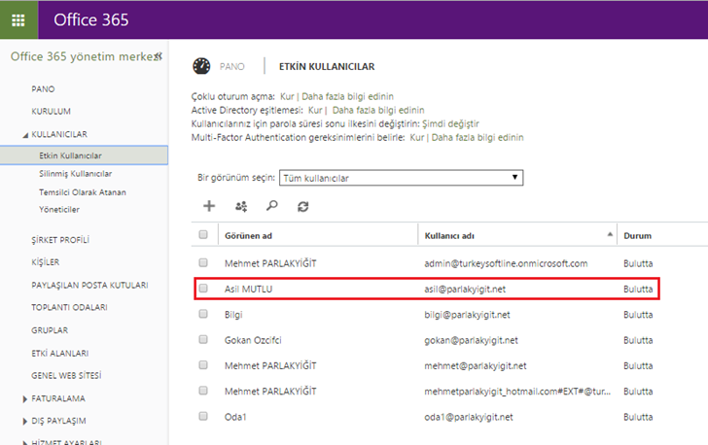Click 'Daha fazla bilgi edinin' for Active Directory

pyautogui.click(x=378, y=110)
